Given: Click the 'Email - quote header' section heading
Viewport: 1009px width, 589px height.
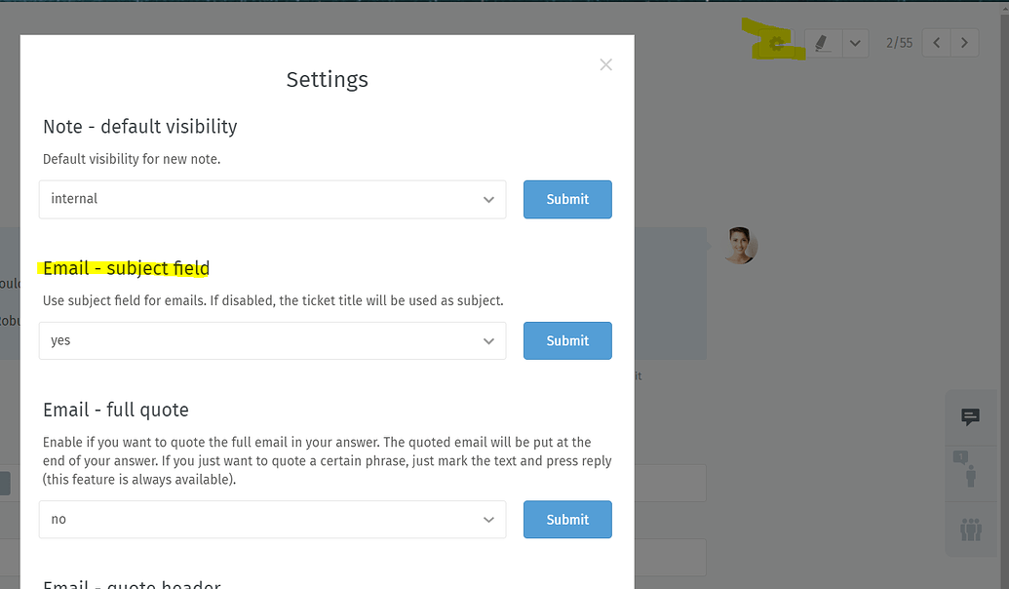Looking at the screenshot, I should pyautogui.click(x=132, y=583).
